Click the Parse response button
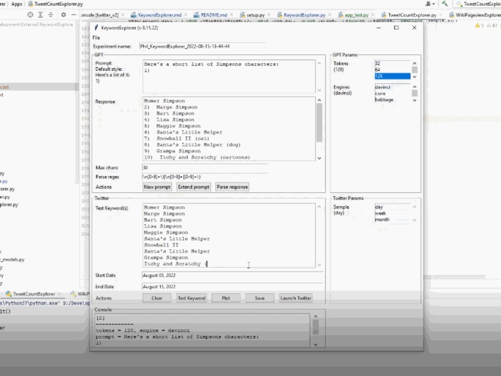The height and width of the screenshot is (376, 501). (232, 187)
